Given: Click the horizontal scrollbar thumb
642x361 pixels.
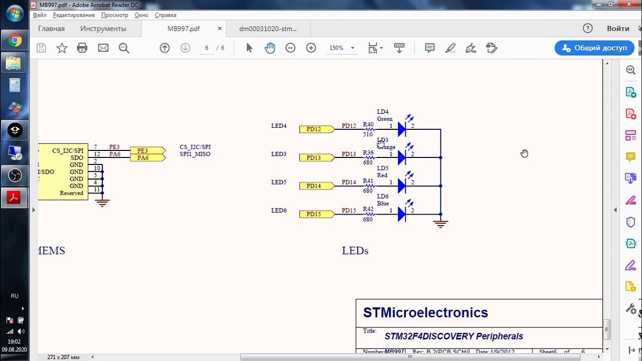Looking at the screenshot, I should click(x=410, y=357).
